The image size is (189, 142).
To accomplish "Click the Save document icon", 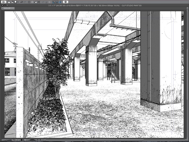I will 15,2.
